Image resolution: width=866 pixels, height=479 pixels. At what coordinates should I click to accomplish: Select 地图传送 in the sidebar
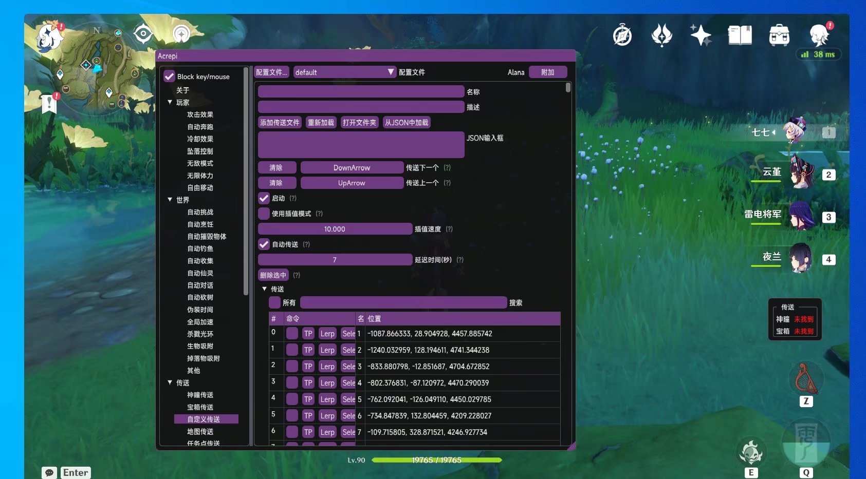[x=200, y=432]
